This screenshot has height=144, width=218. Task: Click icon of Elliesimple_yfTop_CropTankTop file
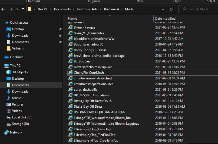[71, 141]
